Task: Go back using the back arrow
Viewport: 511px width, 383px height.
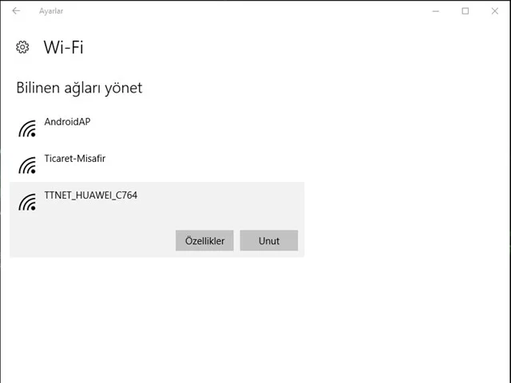Action: [16, 11]
